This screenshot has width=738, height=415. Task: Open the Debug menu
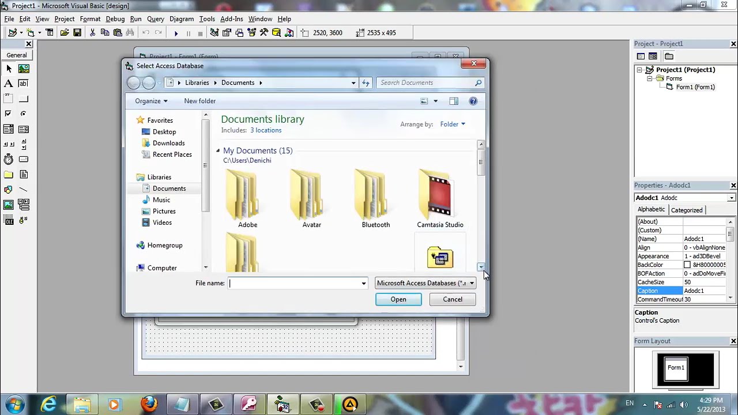(115, 18)
